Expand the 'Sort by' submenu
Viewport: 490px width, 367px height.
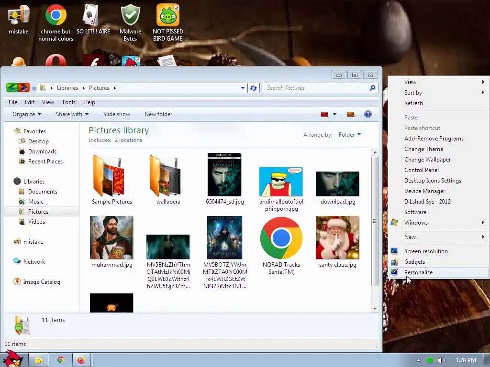pyautogui.click(x=439, y=93)
